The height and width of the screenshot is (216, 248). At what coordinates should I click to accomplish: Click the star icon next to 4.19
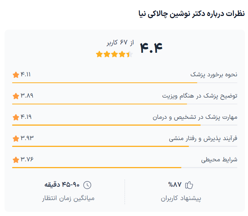16,117
